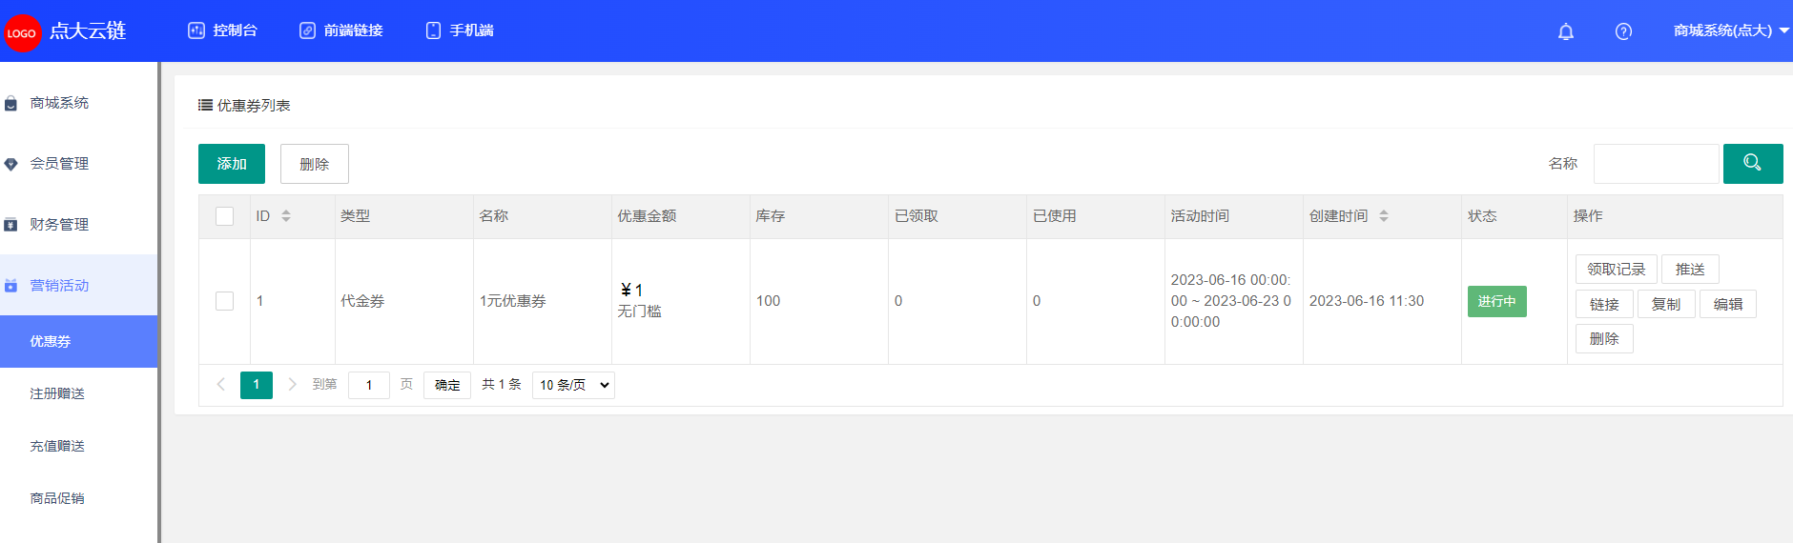Click the 代金券 type cell
The image size is (1793, 543).
(404, 301)
